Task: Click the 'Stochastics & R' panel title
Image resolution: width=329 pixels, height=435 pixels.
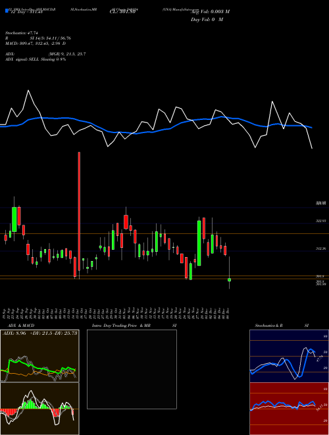Action: [x=268, y=326]
